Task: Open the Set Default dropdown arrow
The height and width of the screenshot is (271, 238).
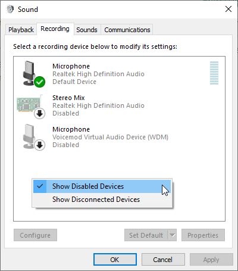Action: (x=173, y=235)
